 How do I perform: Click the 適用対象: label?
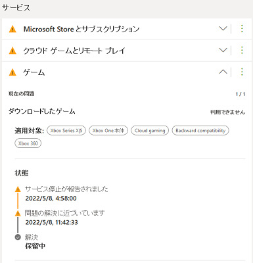coord(29,131)
